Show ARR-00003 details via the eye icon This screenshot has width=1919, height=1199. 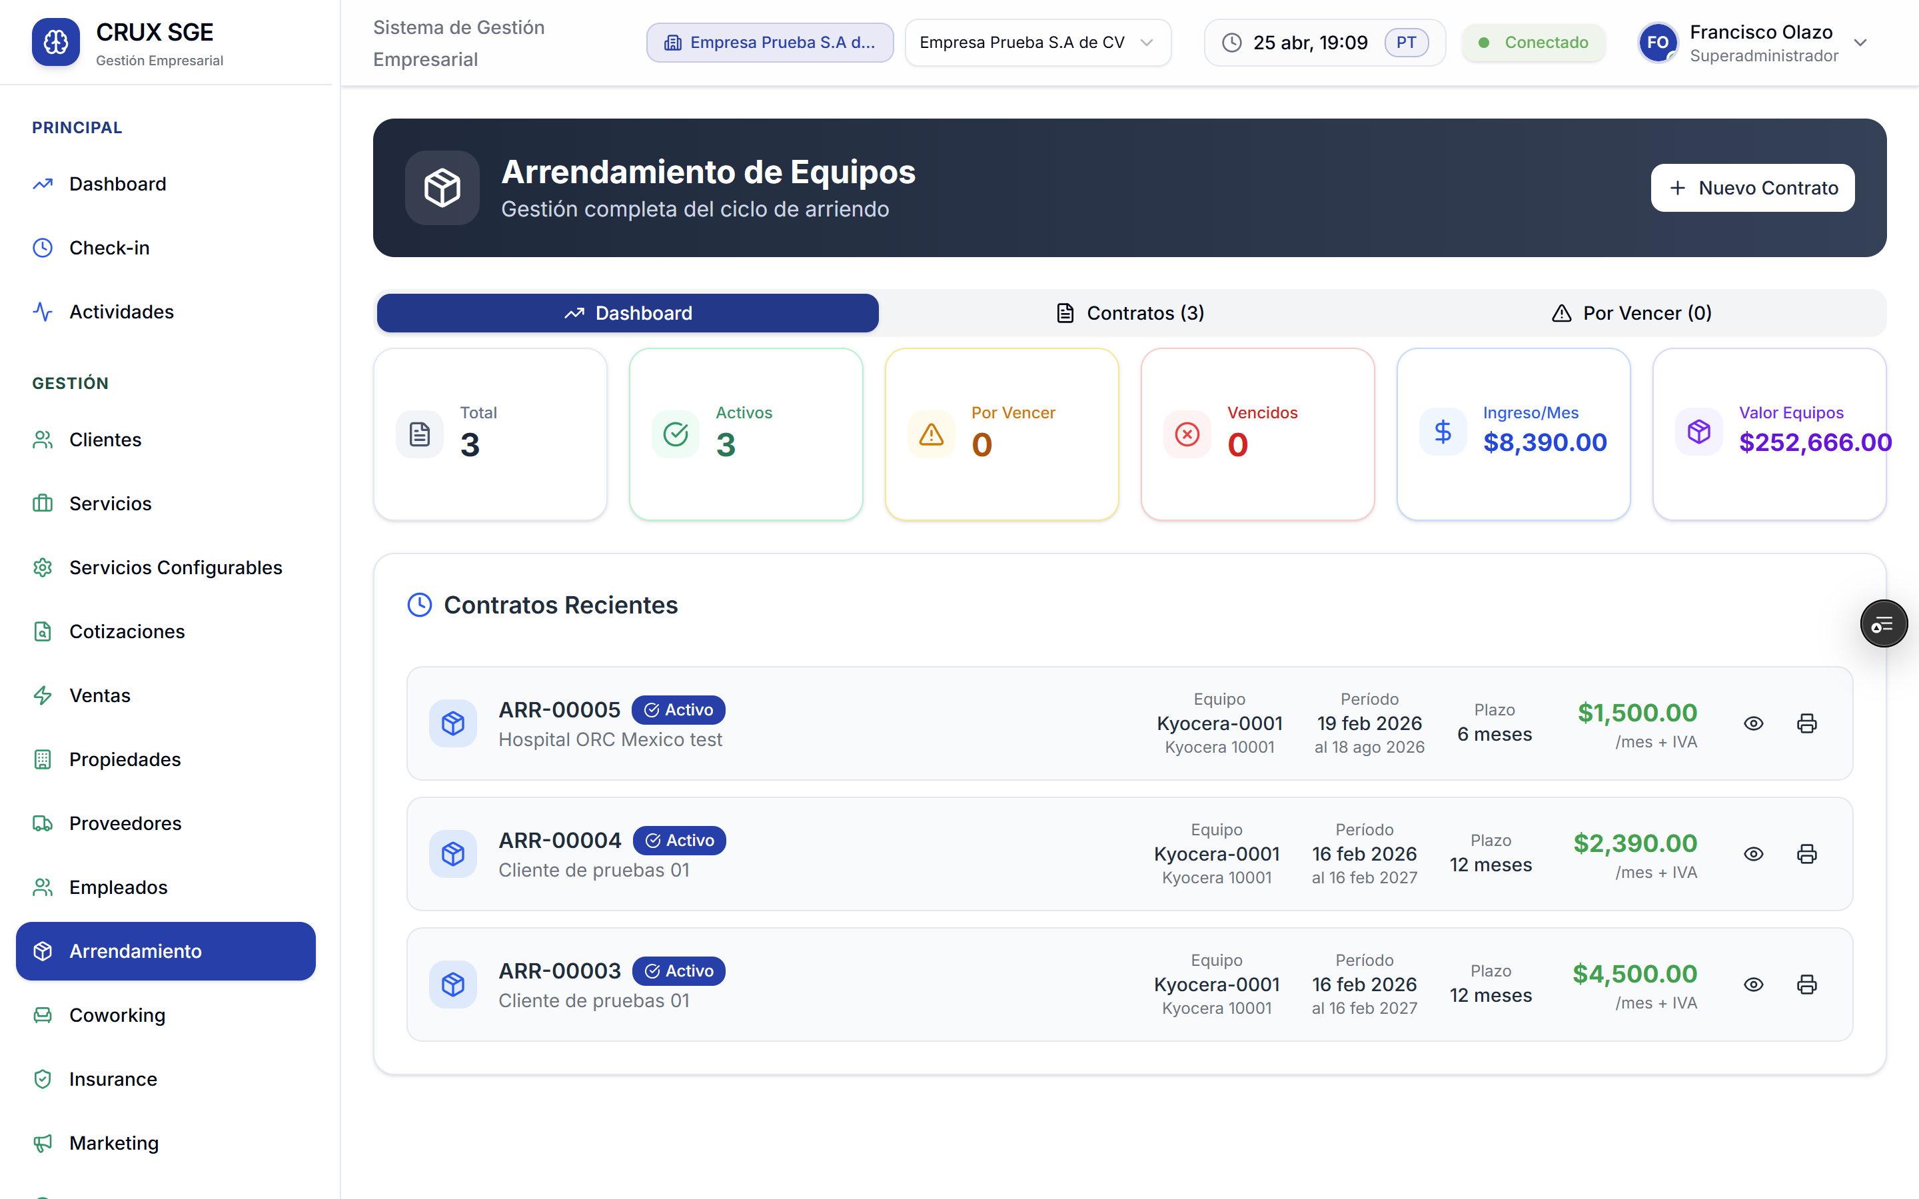pos(1753,984)
